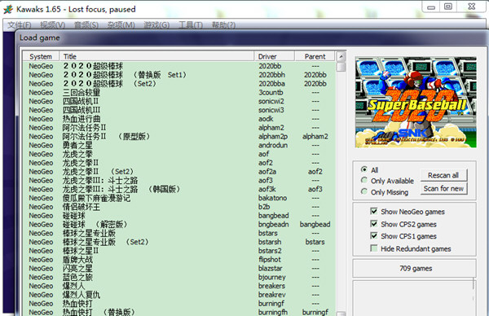
Task: Maximize the Kawaks window
Action: [x=448, y=7]
